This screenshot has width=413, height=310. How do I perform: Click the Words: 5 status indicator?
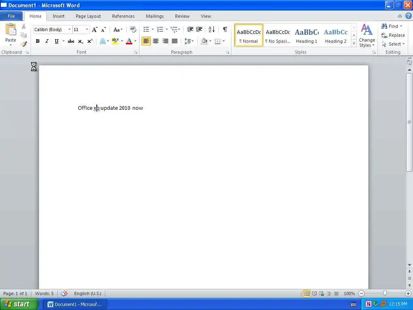click(44, 293)
